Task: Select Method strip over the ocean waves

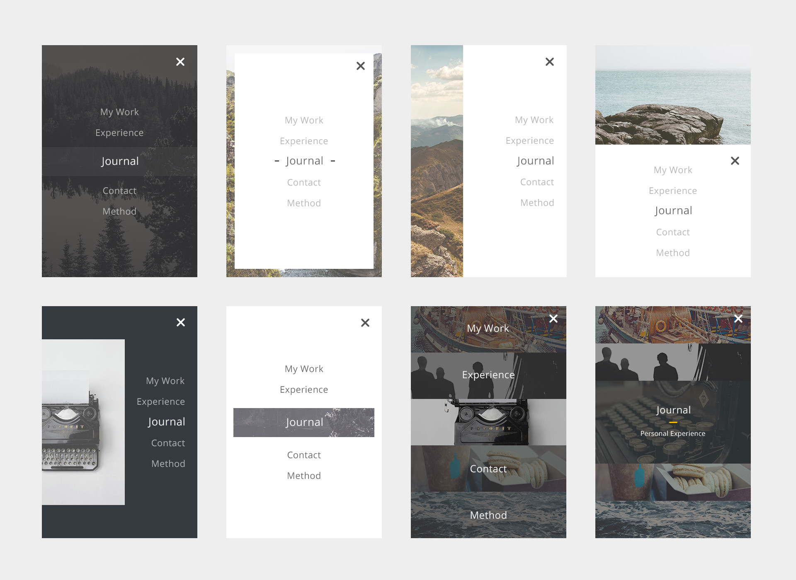Action: click(x=488, y=515)
